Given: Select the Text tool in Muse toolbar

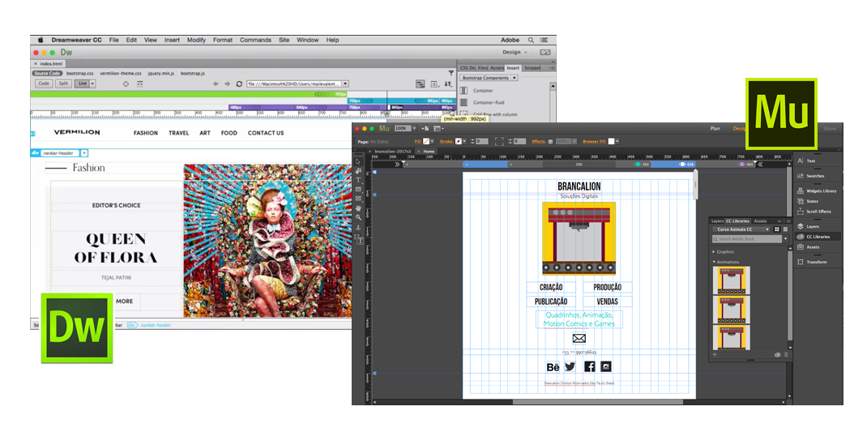Looking at the screenshot, I should pos(358,180).
